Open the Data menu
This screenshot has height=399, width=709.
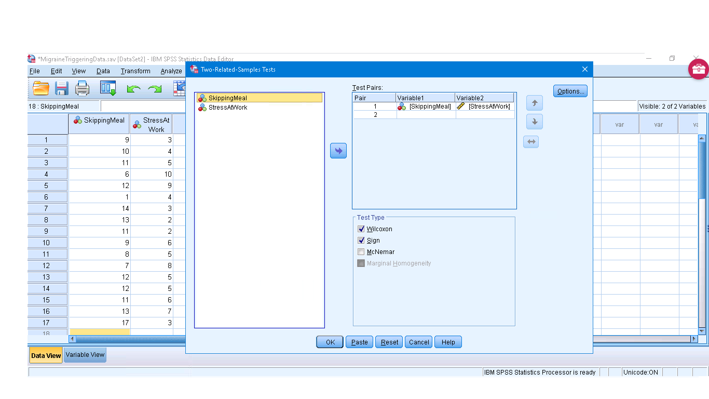103,71
